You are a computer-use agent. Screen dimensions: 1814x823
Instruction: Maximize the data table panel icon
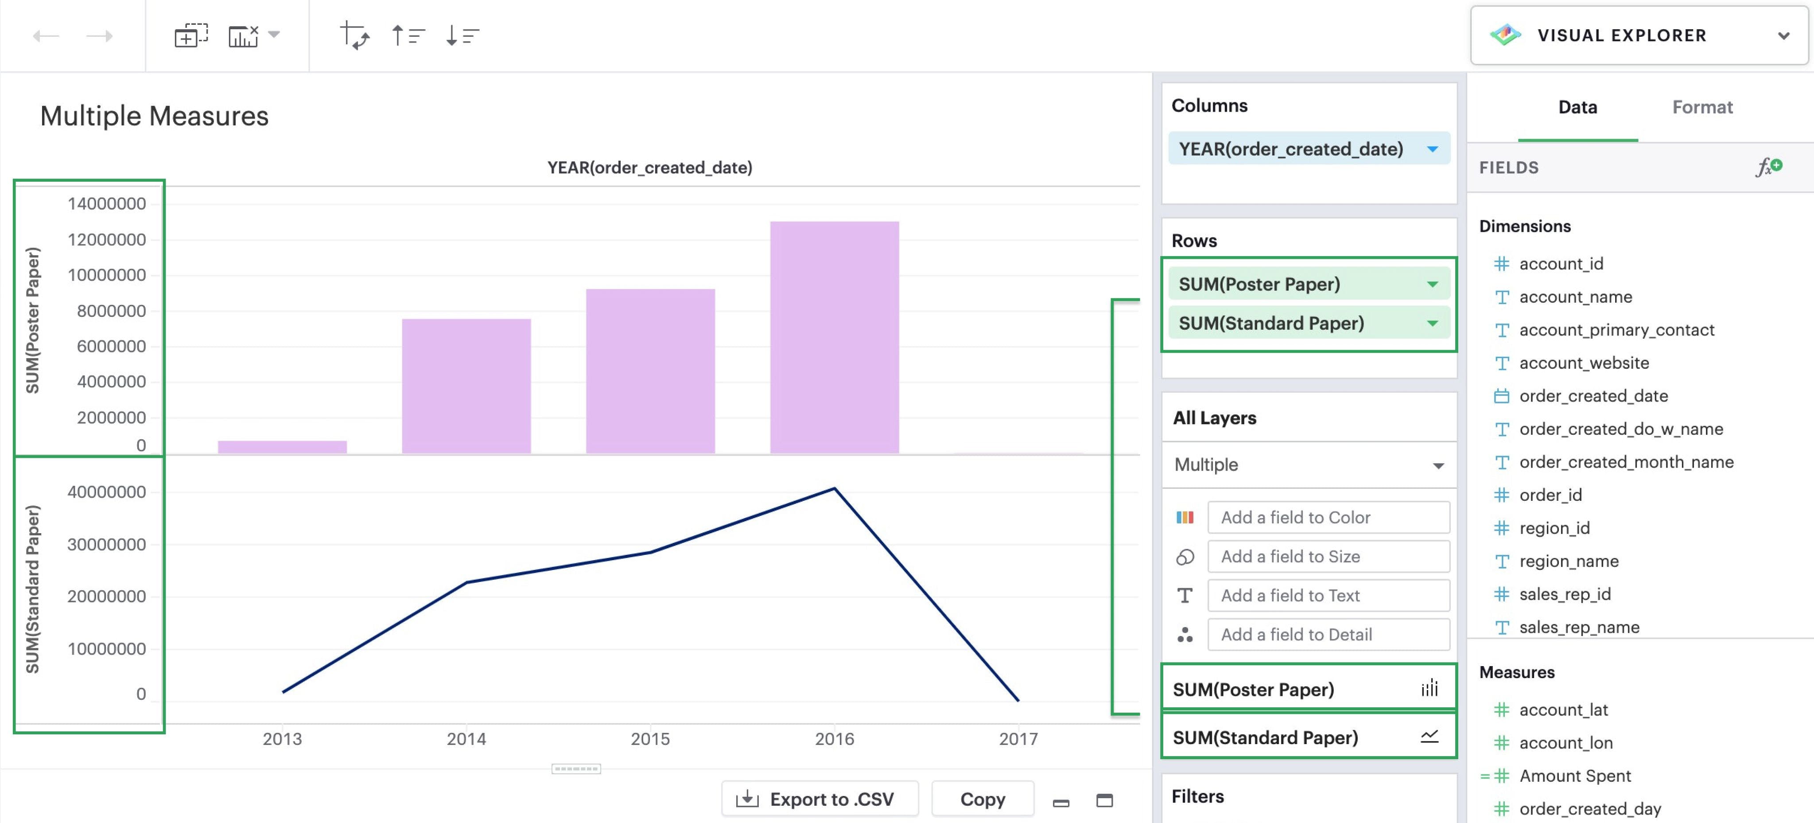1104,800
